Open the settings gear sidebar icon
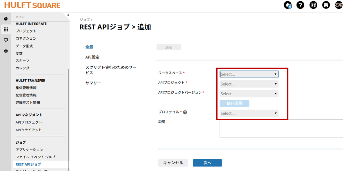Viewport: 343px width, 171px height. (6, 51)
